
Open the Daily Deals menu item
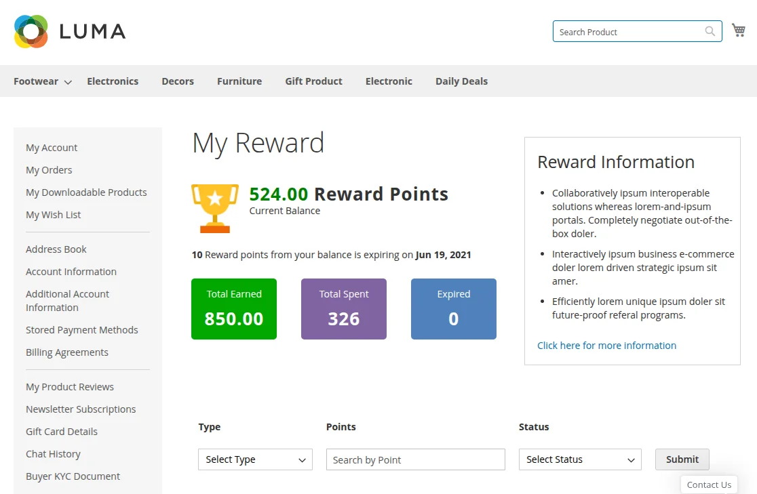(461, 81)
